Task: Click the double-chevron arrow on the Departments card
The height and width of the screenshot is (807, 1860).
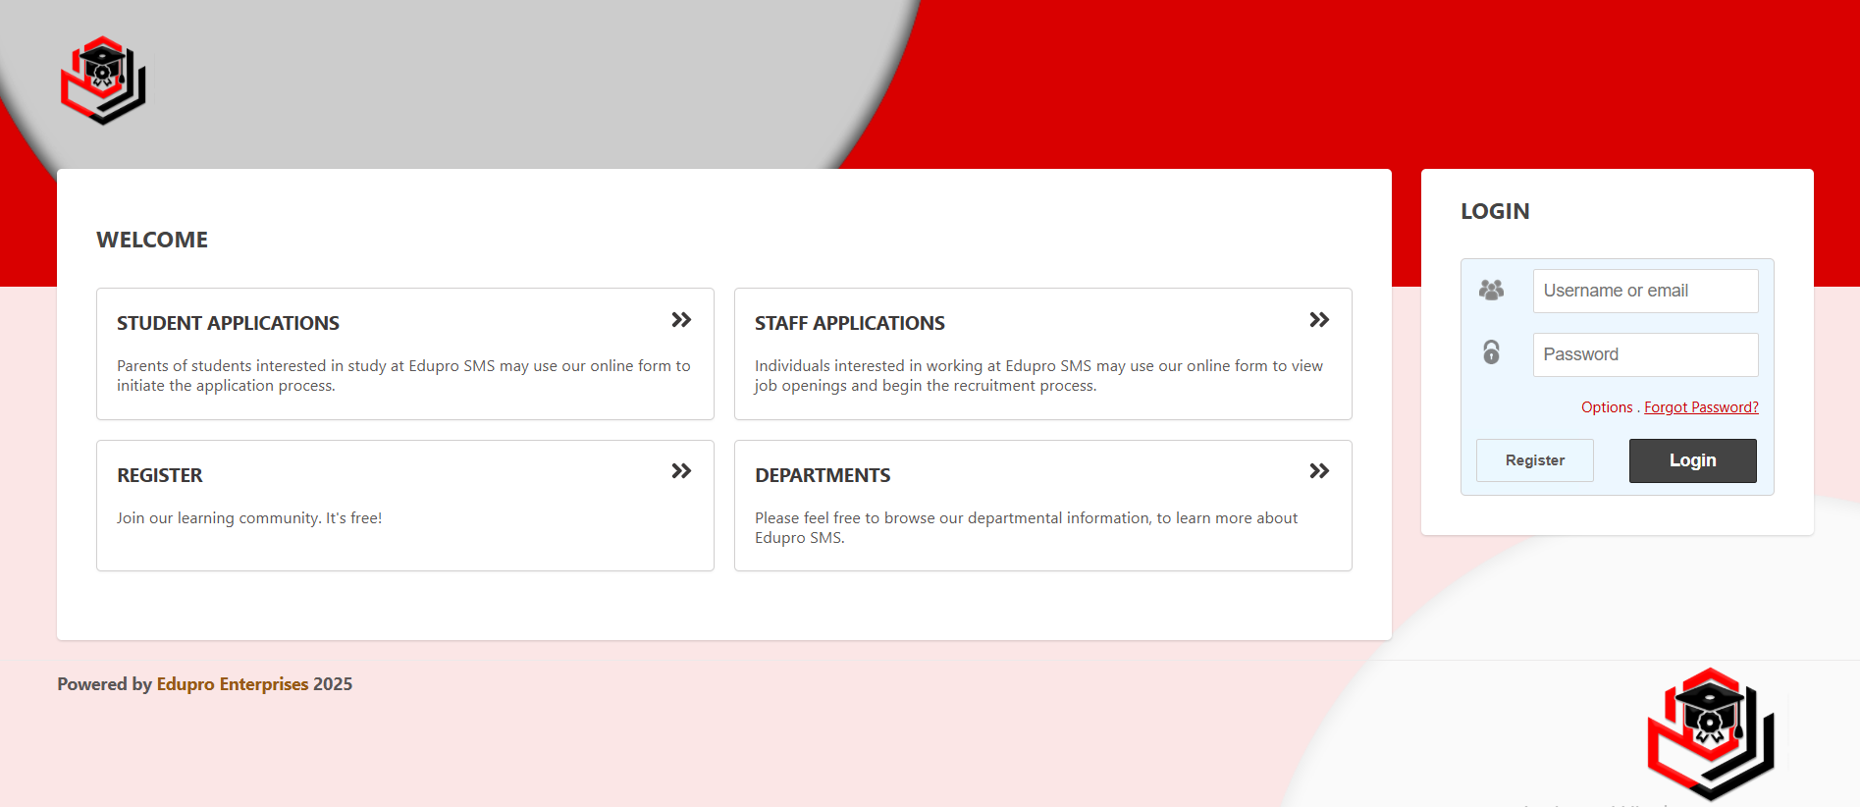Action: 1319,471
